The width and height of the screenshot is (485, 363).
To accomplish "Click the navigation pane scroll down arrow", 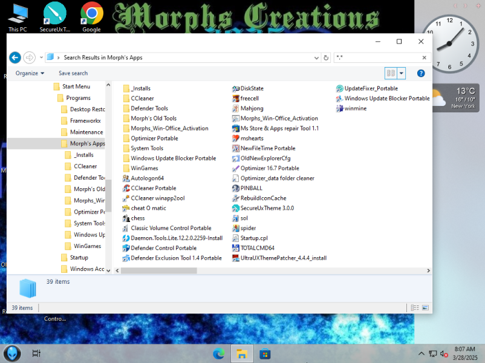I will [x=108, y=271].
